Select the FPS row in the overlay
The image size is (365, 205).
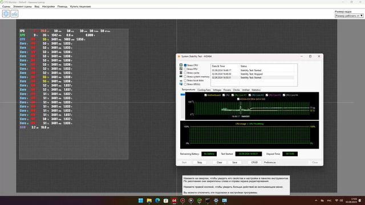click(65, 31)
